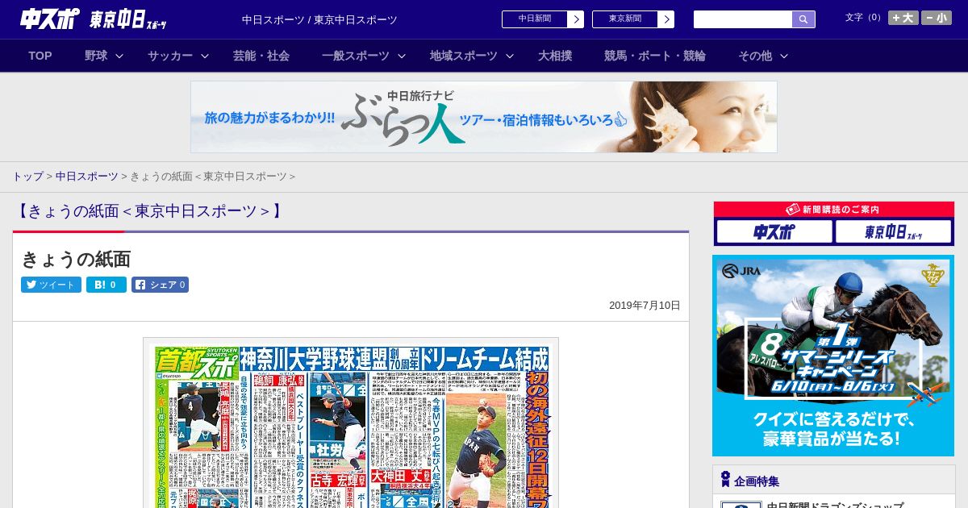Decrease font size with −小 button
This screenshot has height=508, width=968.
click(x=937, y=18)
